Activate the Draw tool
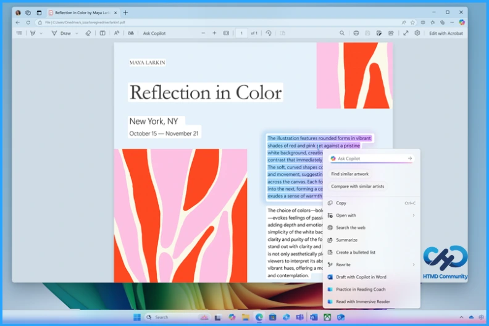 point(62,33)
